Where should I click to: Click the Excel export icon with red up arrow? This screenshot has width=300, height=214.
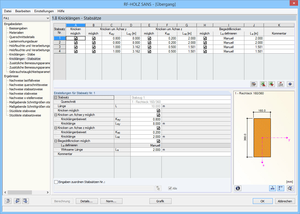click(263, 84)
